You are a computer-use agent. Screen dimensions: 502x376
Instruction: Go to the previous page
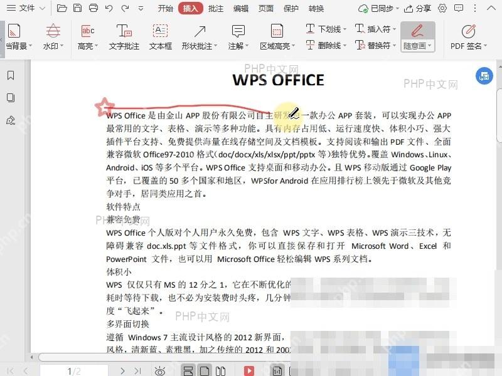coord(26,371)
